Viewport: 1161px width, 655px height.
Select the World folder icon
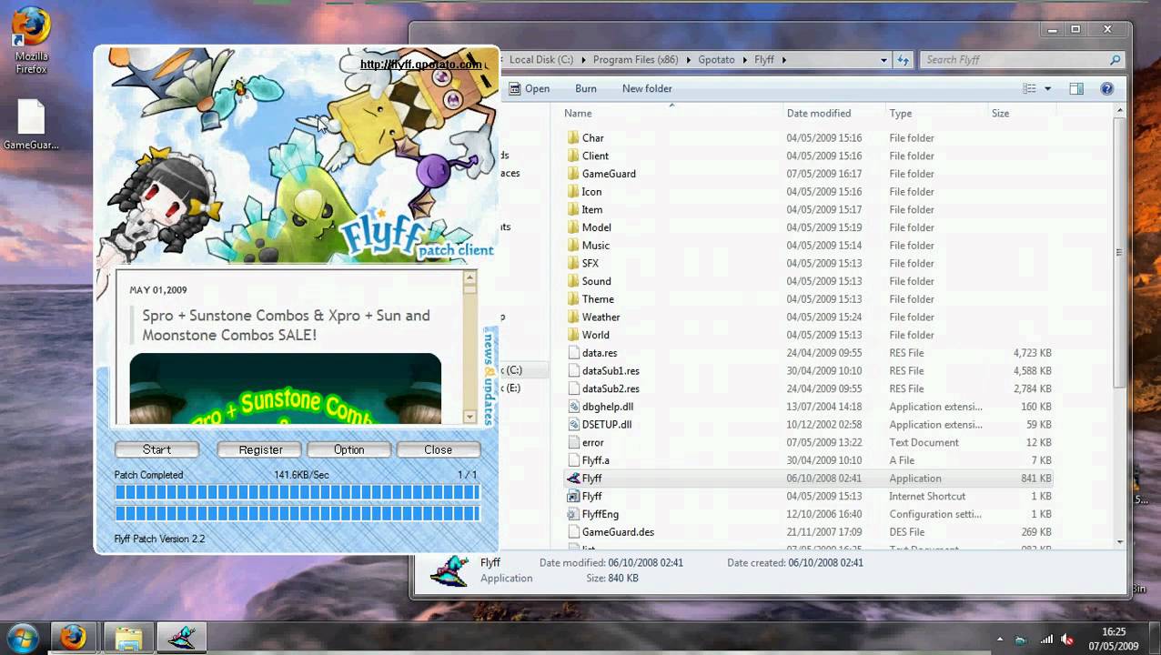coord(573,335)
